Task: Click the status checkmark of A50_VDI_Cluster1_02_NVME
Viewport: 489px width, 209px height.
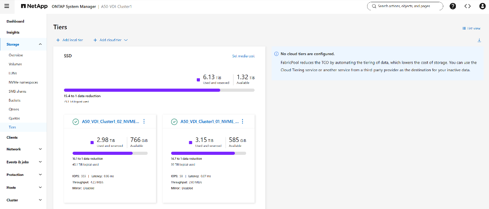Action: [x=75, y=122]
